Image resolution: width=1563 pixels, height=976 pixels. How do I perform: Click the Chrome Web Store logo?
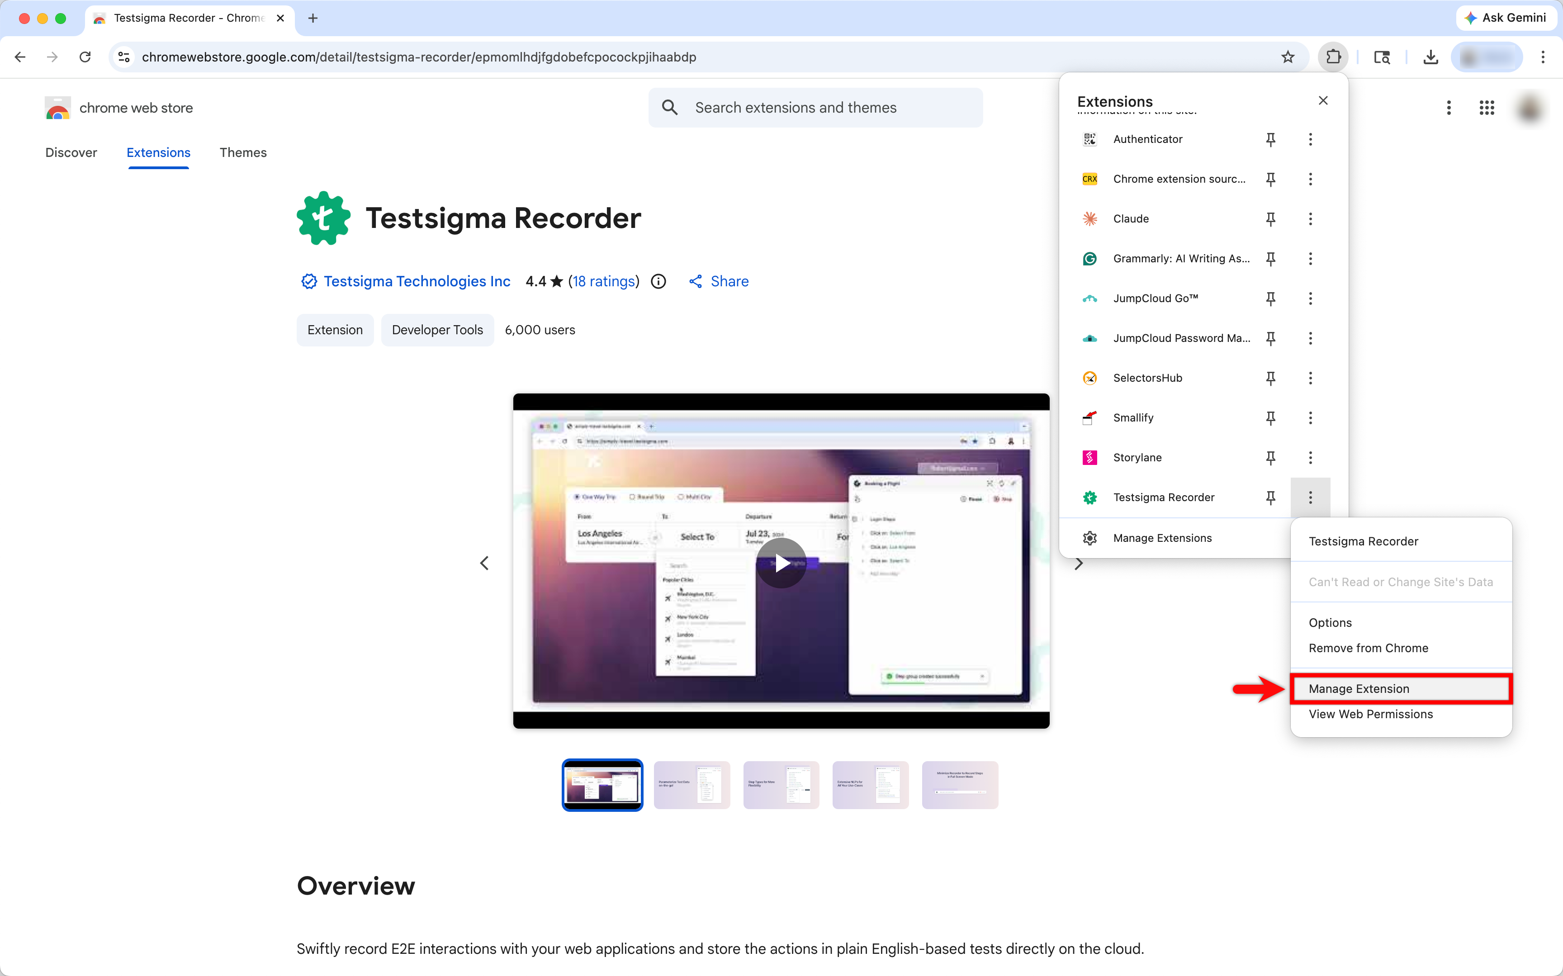pyautogui.click(x=57, y=108)
